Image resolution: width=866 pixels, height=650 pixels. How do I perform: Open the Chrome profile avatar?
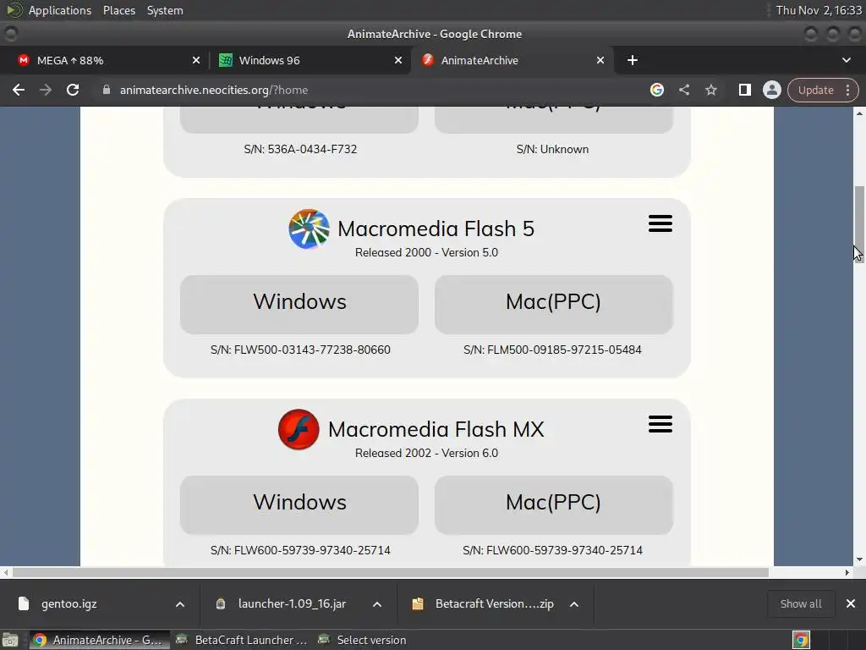tap(771, 90)
